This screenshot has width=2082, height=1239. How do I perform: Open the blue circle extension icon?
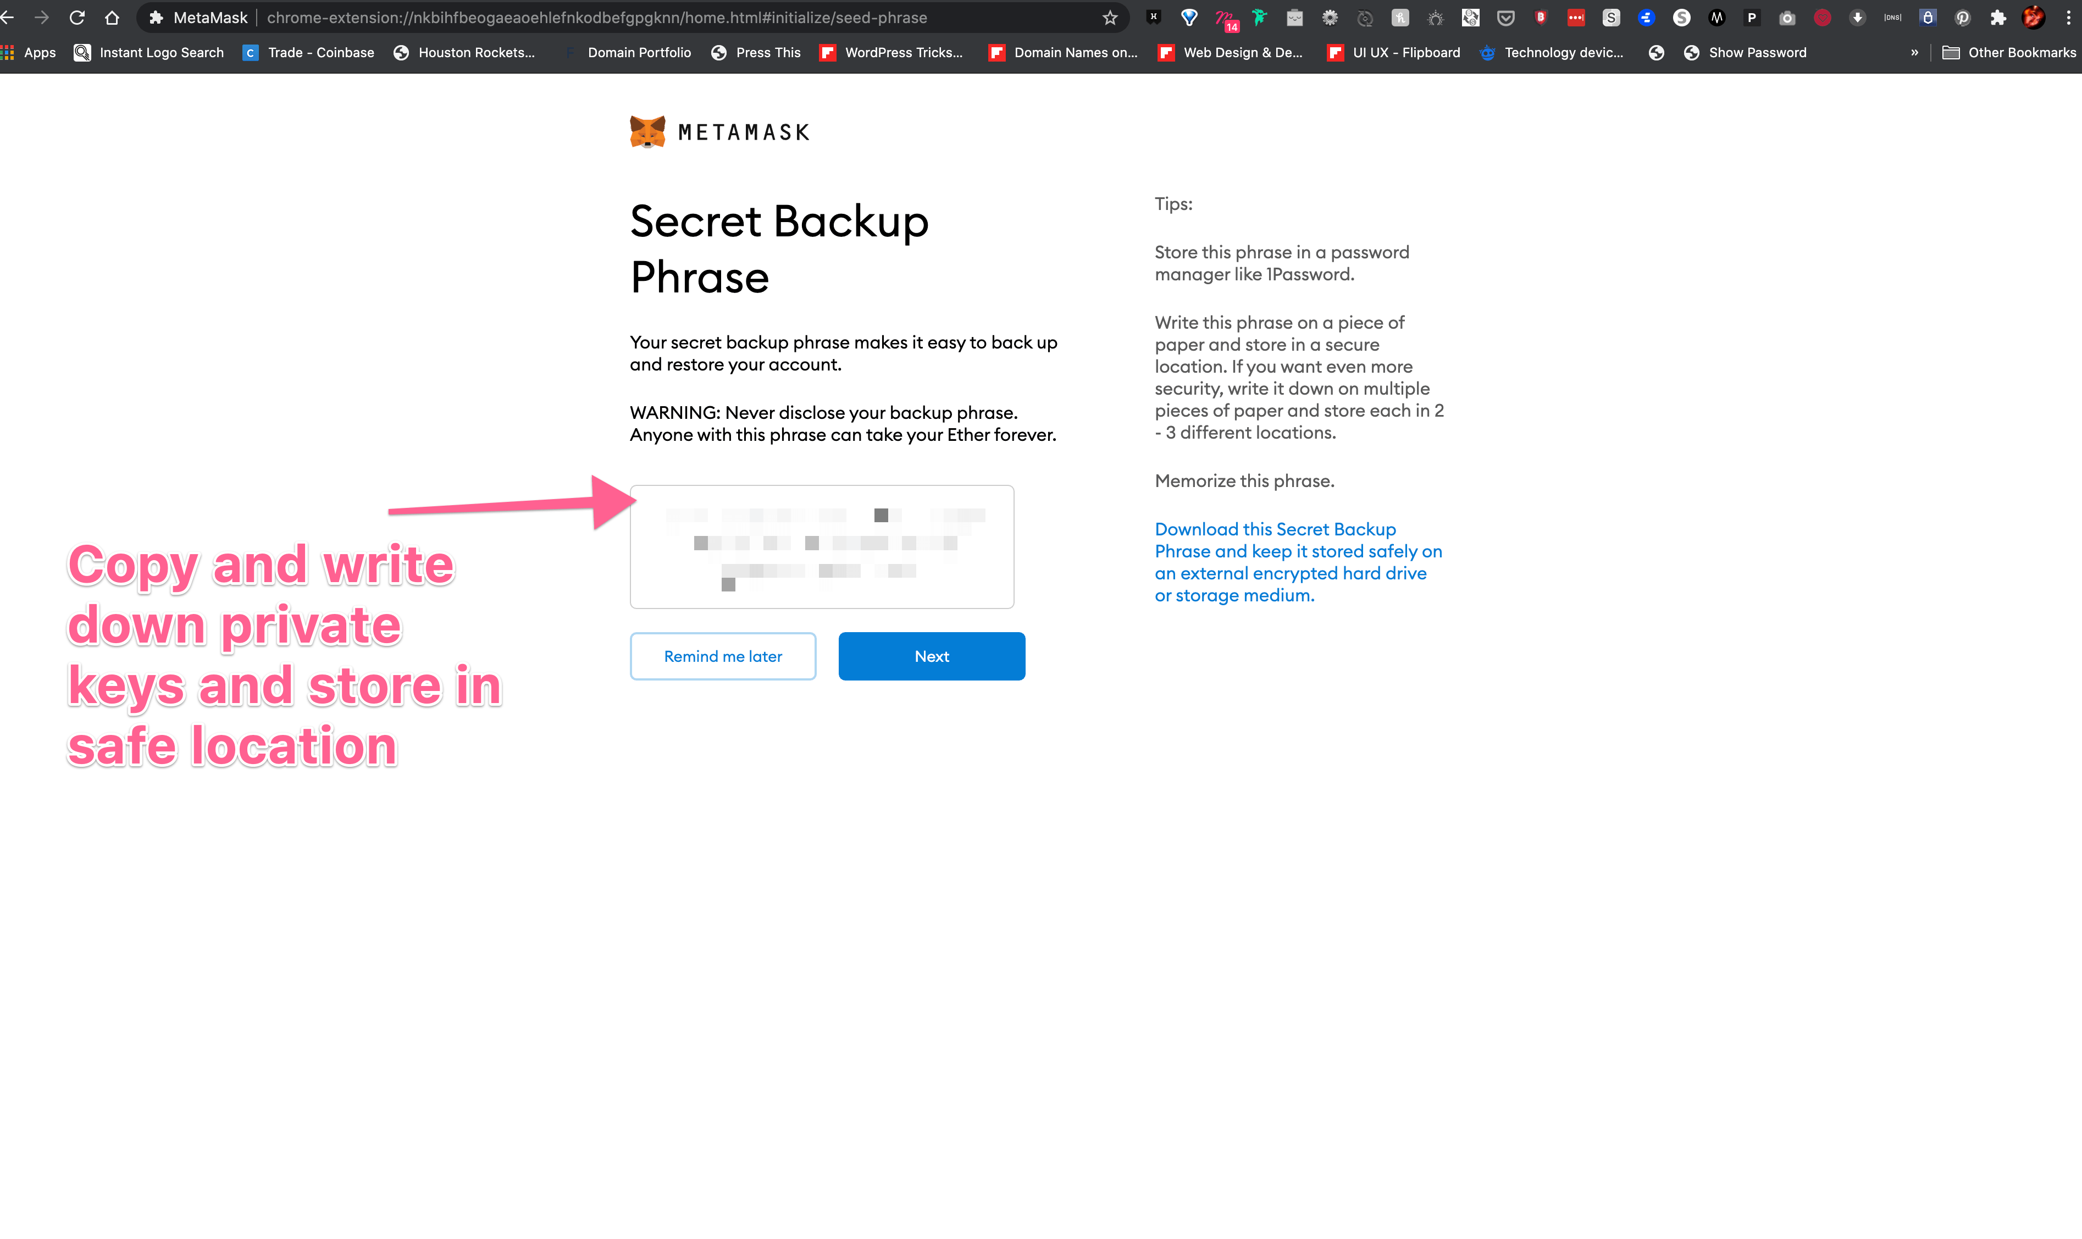(1646, 18)
